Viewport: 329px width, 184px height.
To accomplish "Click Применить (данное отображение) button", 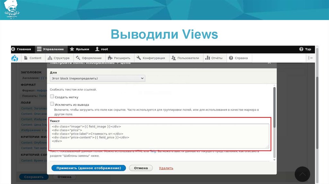I will pos(89,168).
